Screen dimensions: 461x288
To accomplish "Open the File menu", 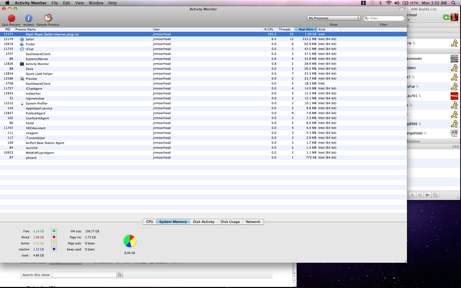I will tap(55, 3).
